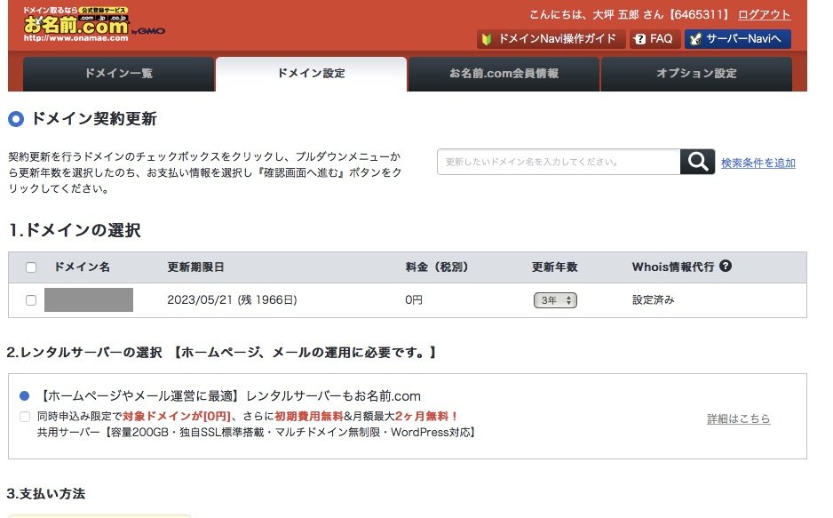Enable the rental server 同時申込み checkbox
The width and height of the screenshot is (833, 518).
25,417
